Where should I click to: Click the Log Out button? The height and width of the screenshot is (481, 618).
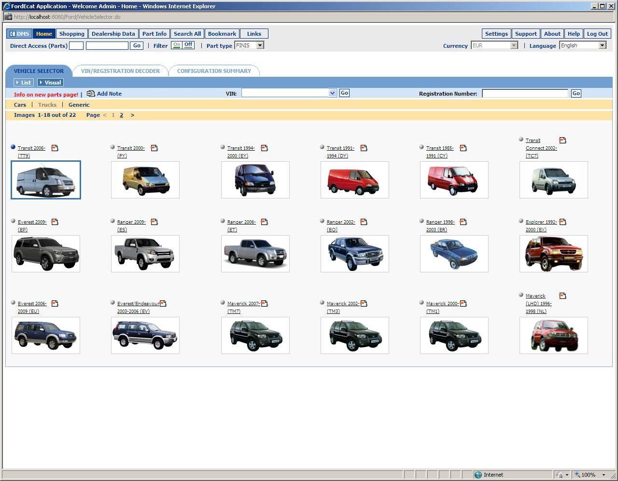(x=597, y=34)
